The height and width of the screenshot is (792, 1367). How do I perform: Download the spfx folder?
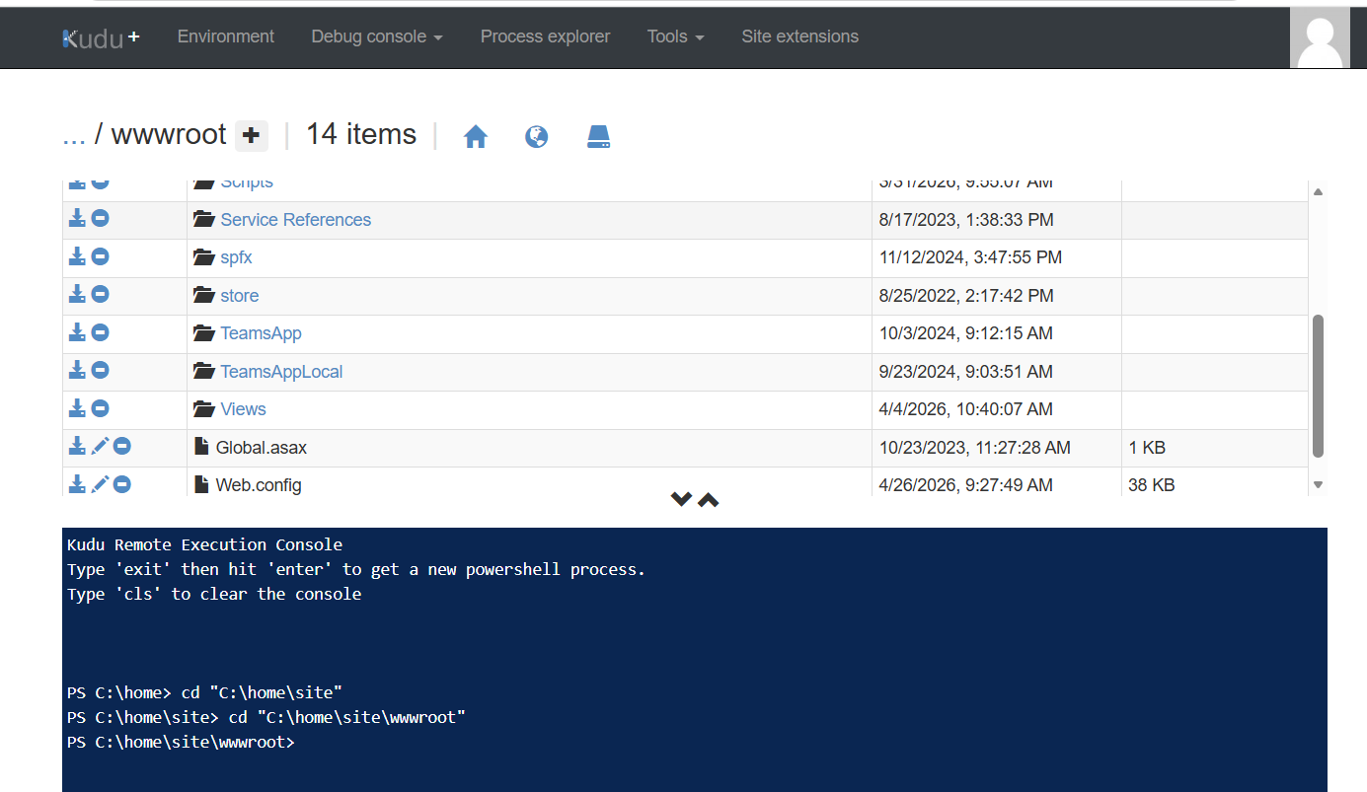pos(77,256)
